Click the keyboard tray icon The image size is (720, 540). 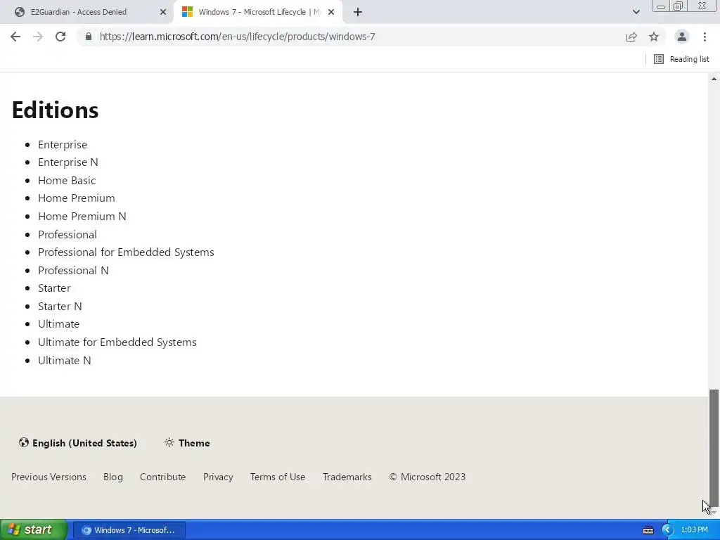[x=648, y=530]
